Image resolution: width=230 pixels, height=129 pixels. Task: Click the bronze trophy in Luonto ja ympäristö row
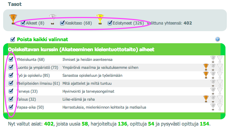click(206, 67)
